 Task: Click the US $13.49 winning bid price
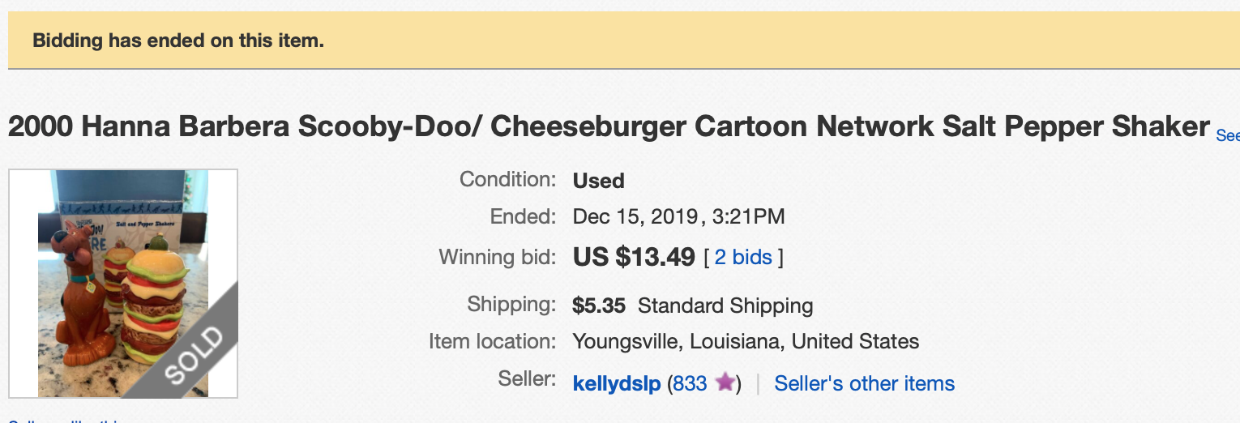pos(634,258)
